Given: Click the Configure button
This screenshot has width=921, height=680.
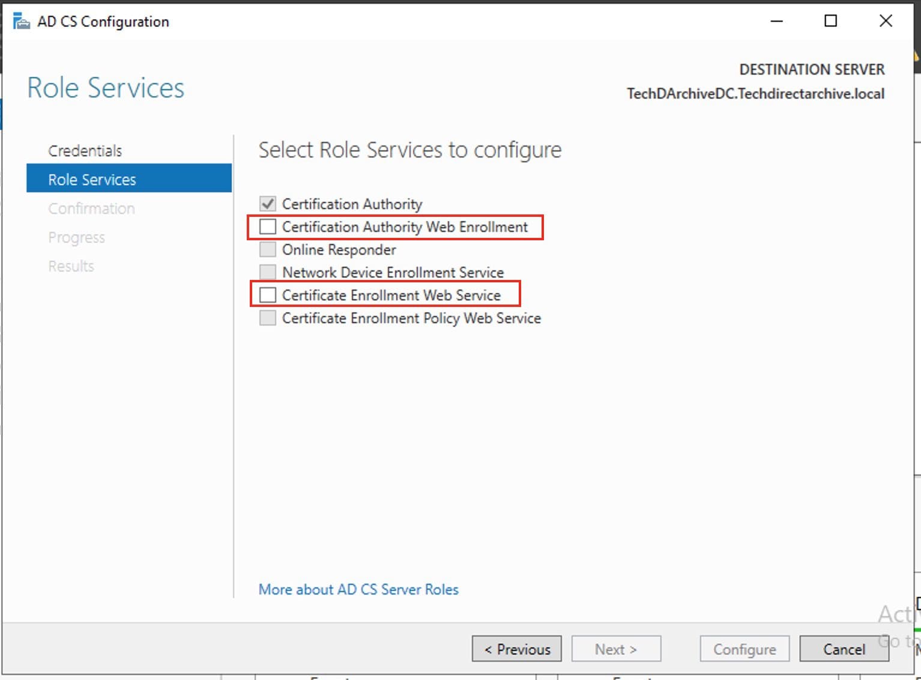Looking at the screenshot, I should click(x=744, y=649).
